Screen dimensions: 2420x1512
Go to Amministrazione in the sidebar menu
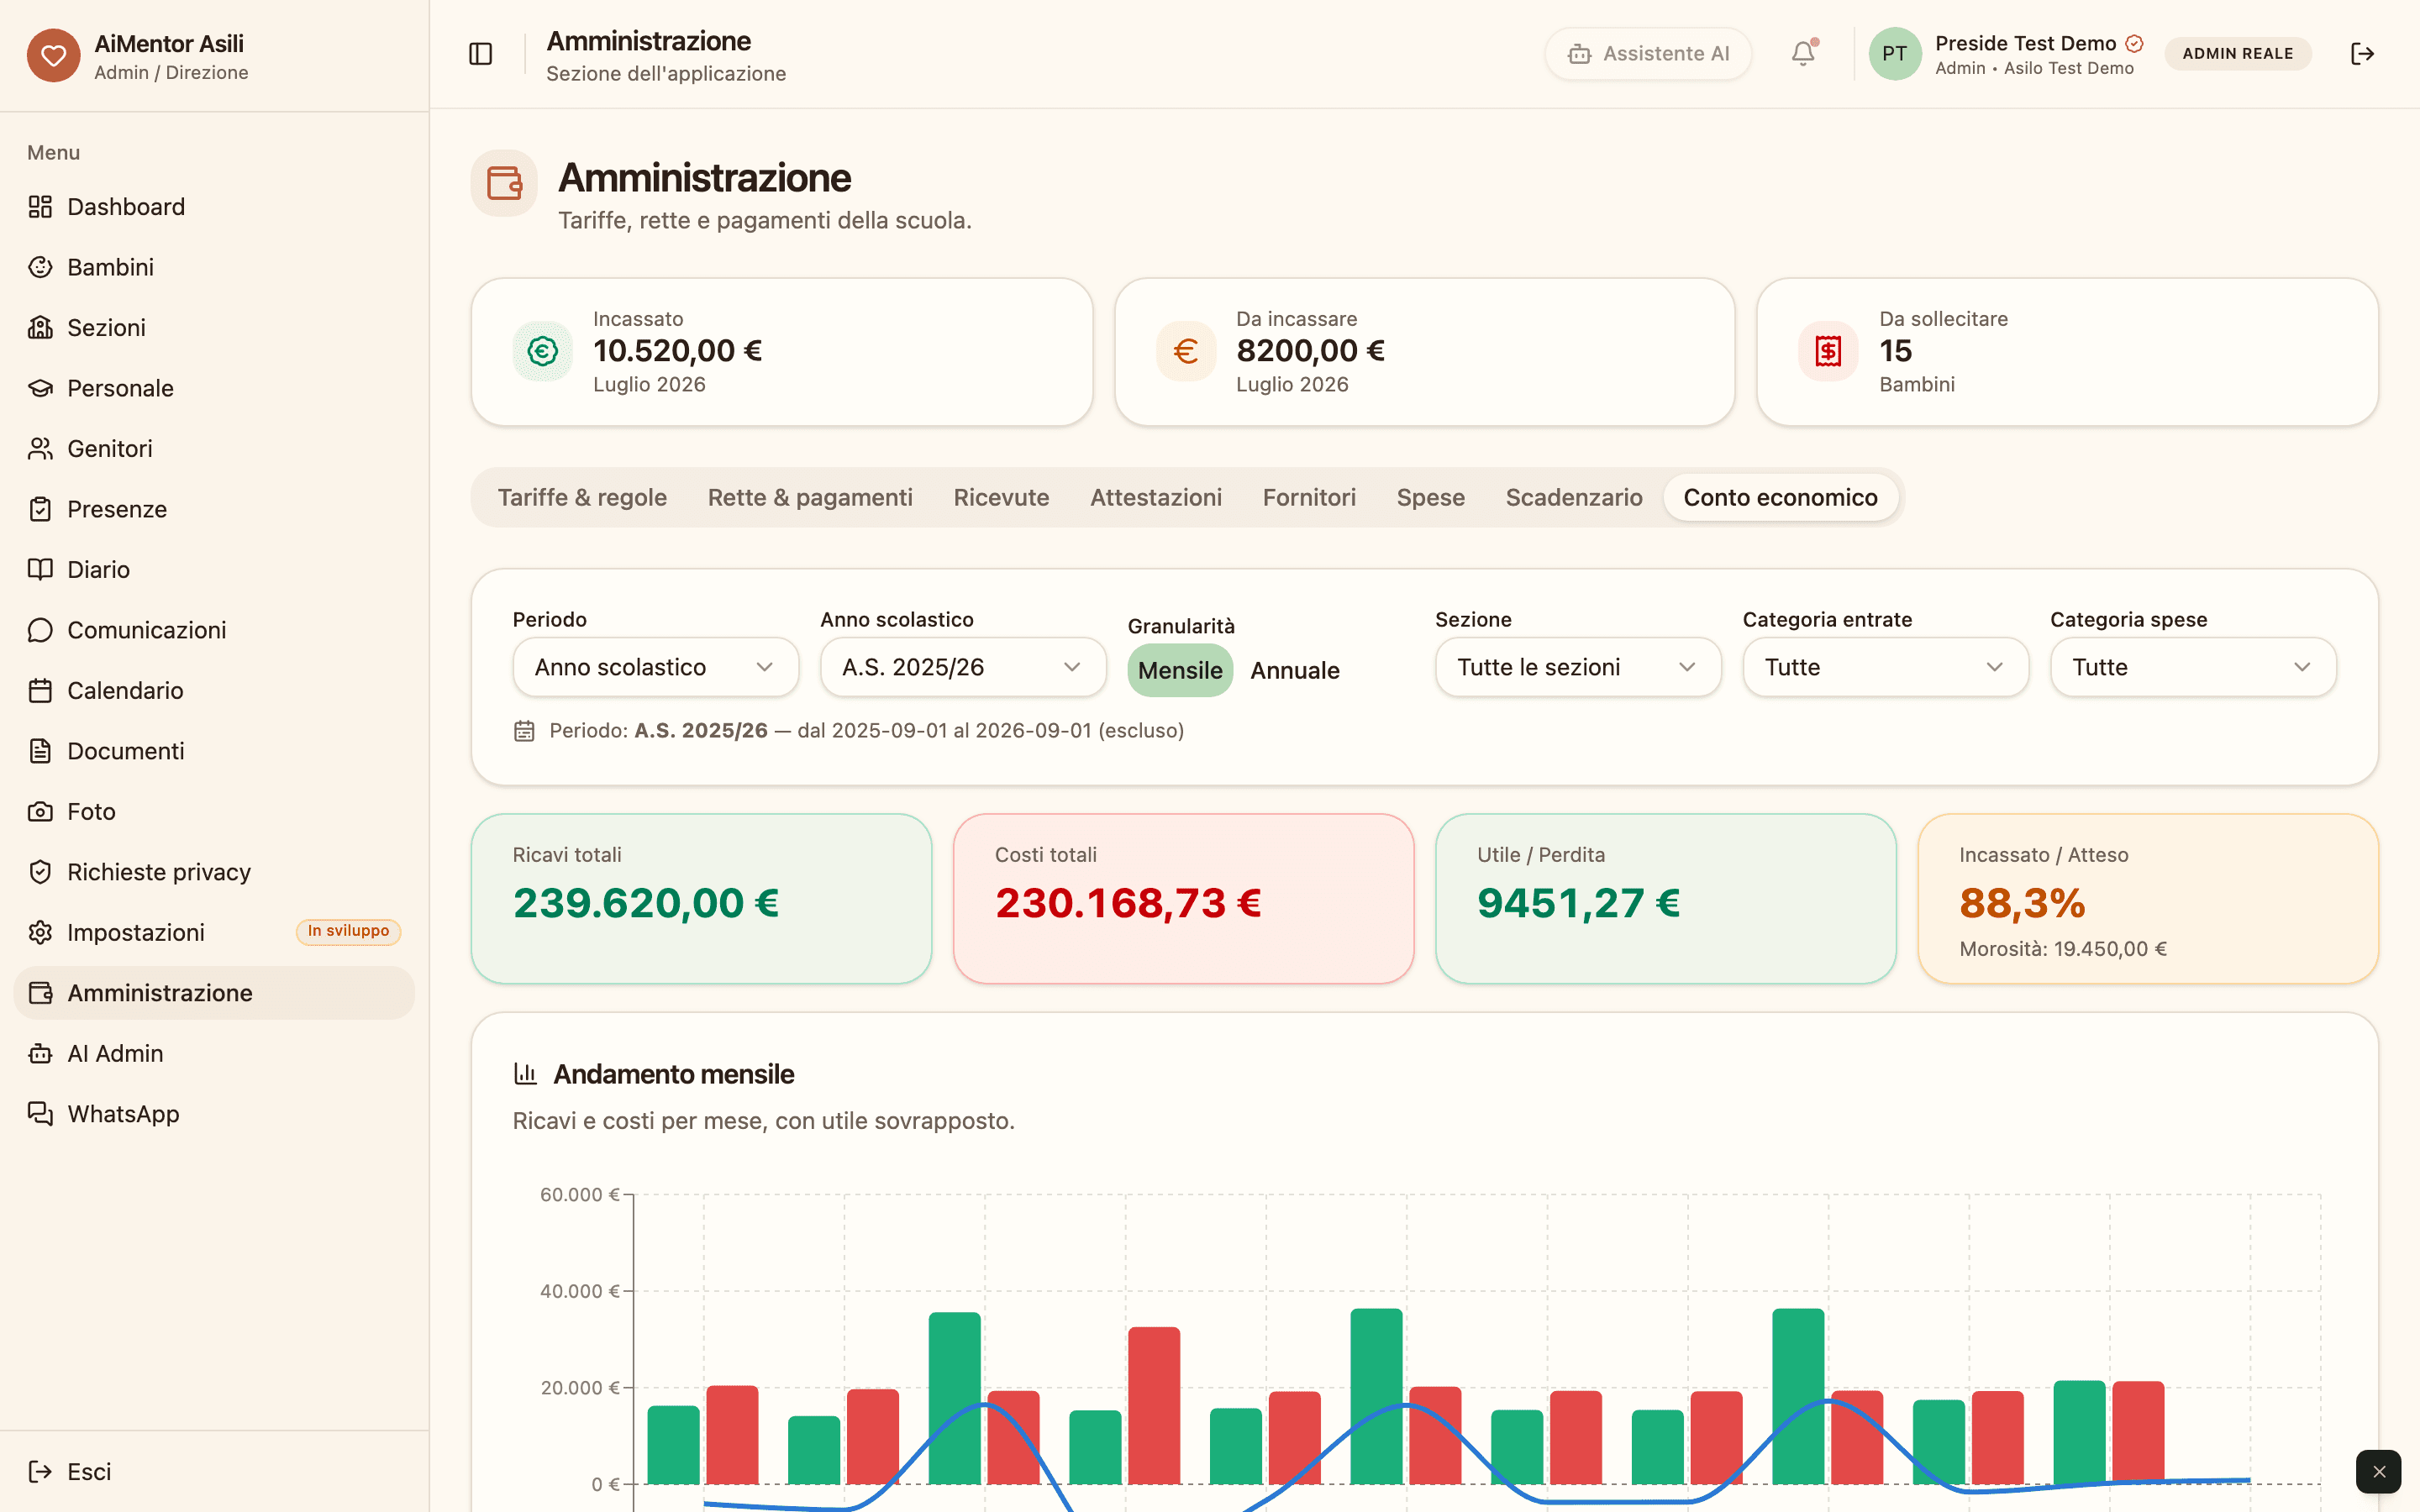[x=214, y=993]
